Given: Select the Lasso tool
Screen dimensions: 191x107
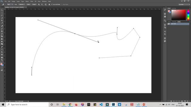Looking at the screenshot, I should tap(2, 15).
